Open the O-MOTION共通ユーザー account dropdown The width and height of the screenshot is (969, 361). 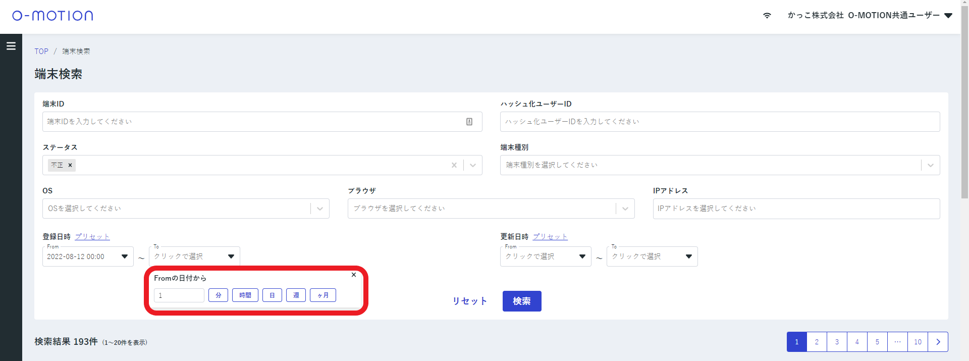tap(870, 16)
